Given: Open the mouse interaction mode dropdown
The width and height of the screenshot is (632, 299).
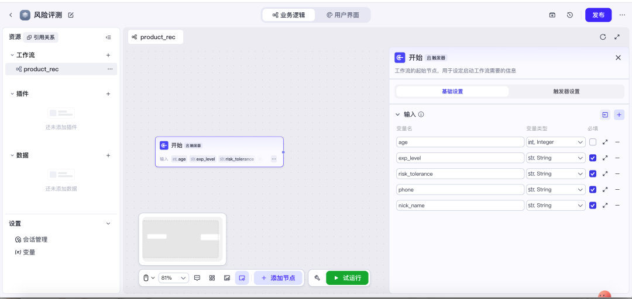Looking at the screenshot, I should (x=149, y=277).
